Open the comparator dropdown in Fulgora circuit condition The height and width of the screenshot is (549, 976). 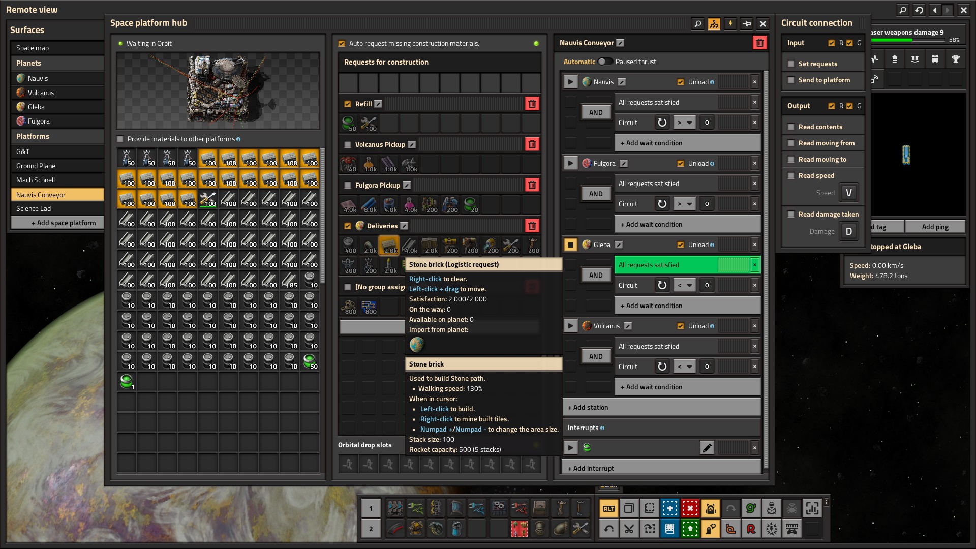684,204
